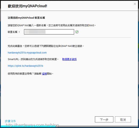Select the SmartURL description text
The height and width of the screenshot is (128, 139).
(33, 59)
